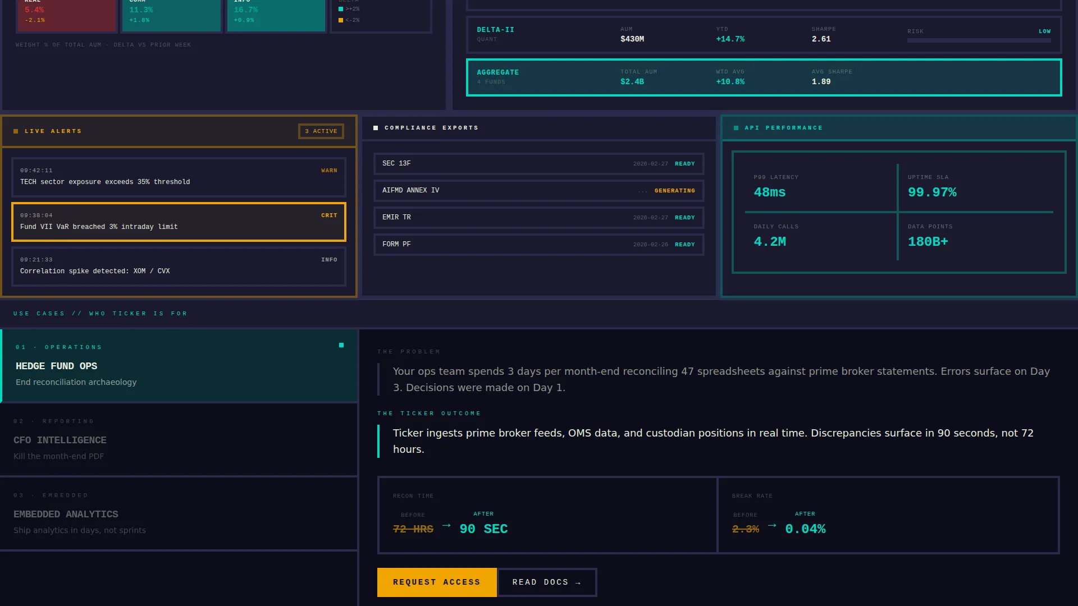Click the REQUEST ACCESS button
This screenshot has width=1078, height=606.
[437, 582]
